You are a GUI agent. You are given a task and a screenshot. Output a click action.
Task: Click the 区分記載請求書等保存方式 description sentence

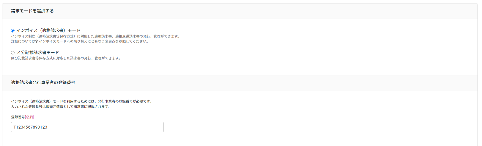pyautogui.click(x=66, y=58)
